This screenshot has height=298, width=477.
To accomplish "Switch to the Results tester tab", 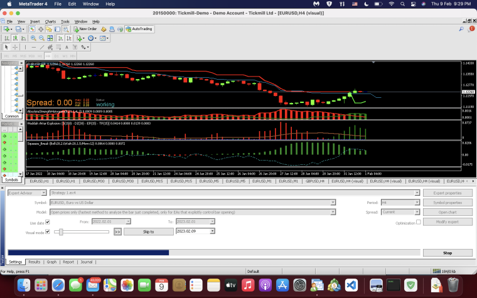I will (35, 262).
